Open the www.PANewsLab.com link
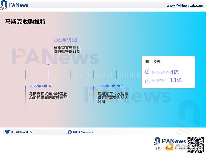Viewport: 206px width, 154px height. click(184, 5)
